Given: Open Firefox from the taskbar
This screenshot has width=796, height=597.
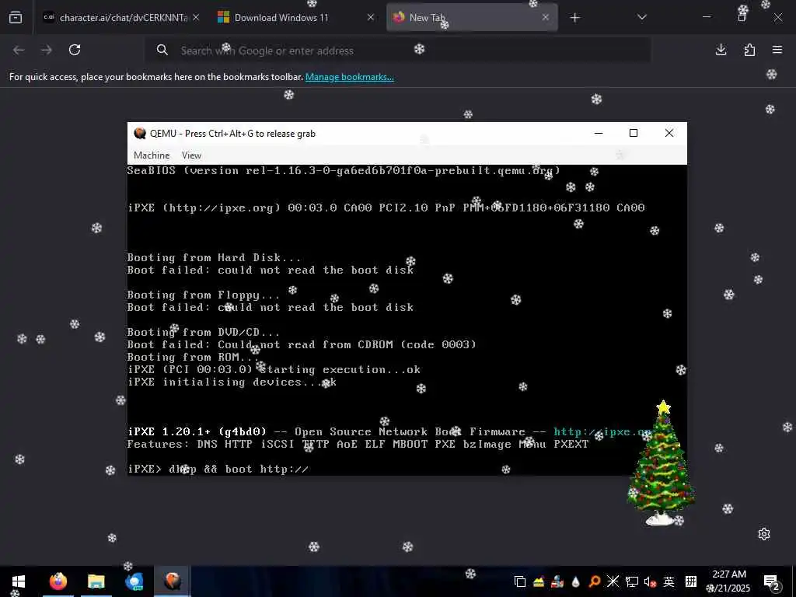Looking at the screenshot, I should (58, 581).
